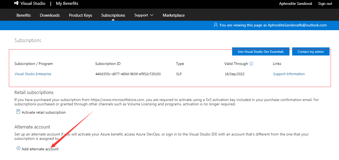
Task: Click the Aphrodite Sandoval account name
Action: coord(296,4)
